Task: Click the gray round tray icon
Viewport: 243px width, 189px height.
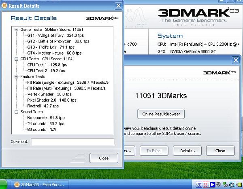Action: pyautogui.click(x=219, y=185)
